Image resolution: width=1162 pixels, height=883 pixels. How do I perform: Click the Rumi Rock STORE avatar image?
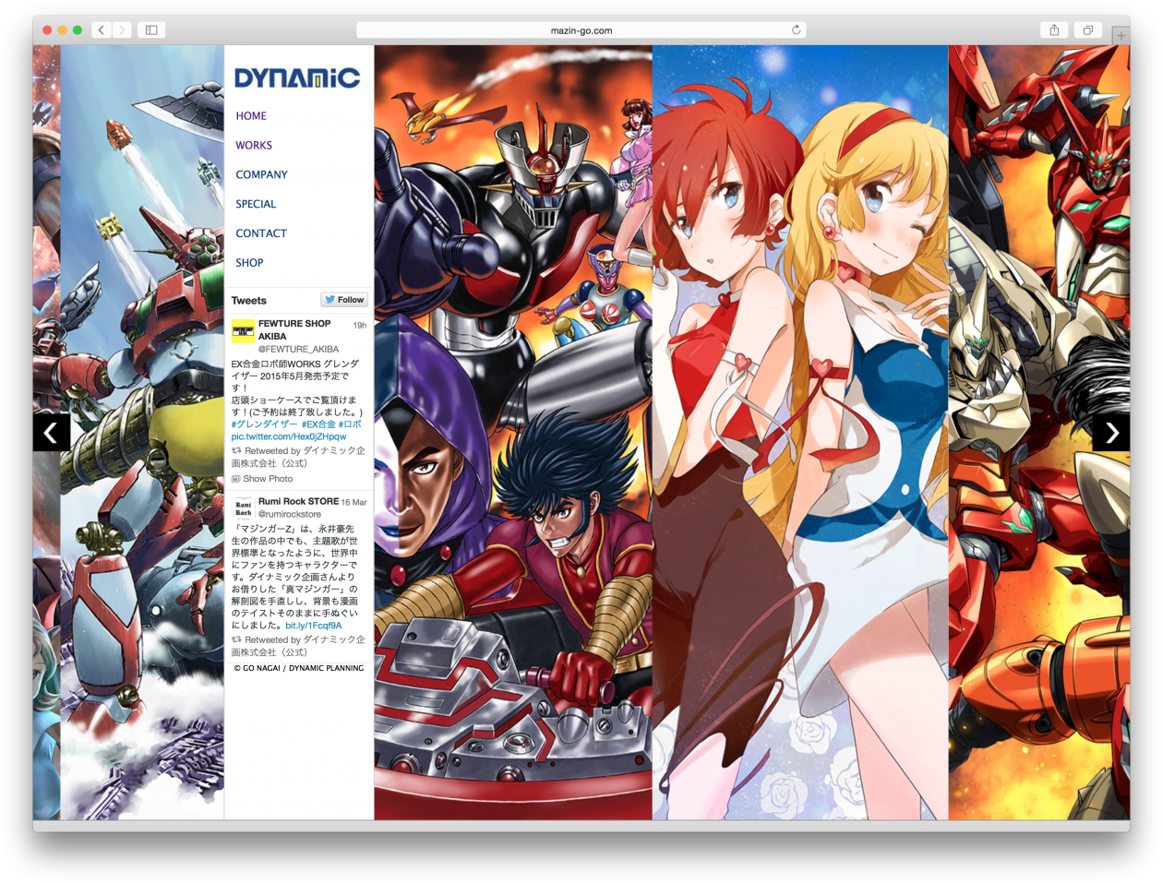coord(243,507)
